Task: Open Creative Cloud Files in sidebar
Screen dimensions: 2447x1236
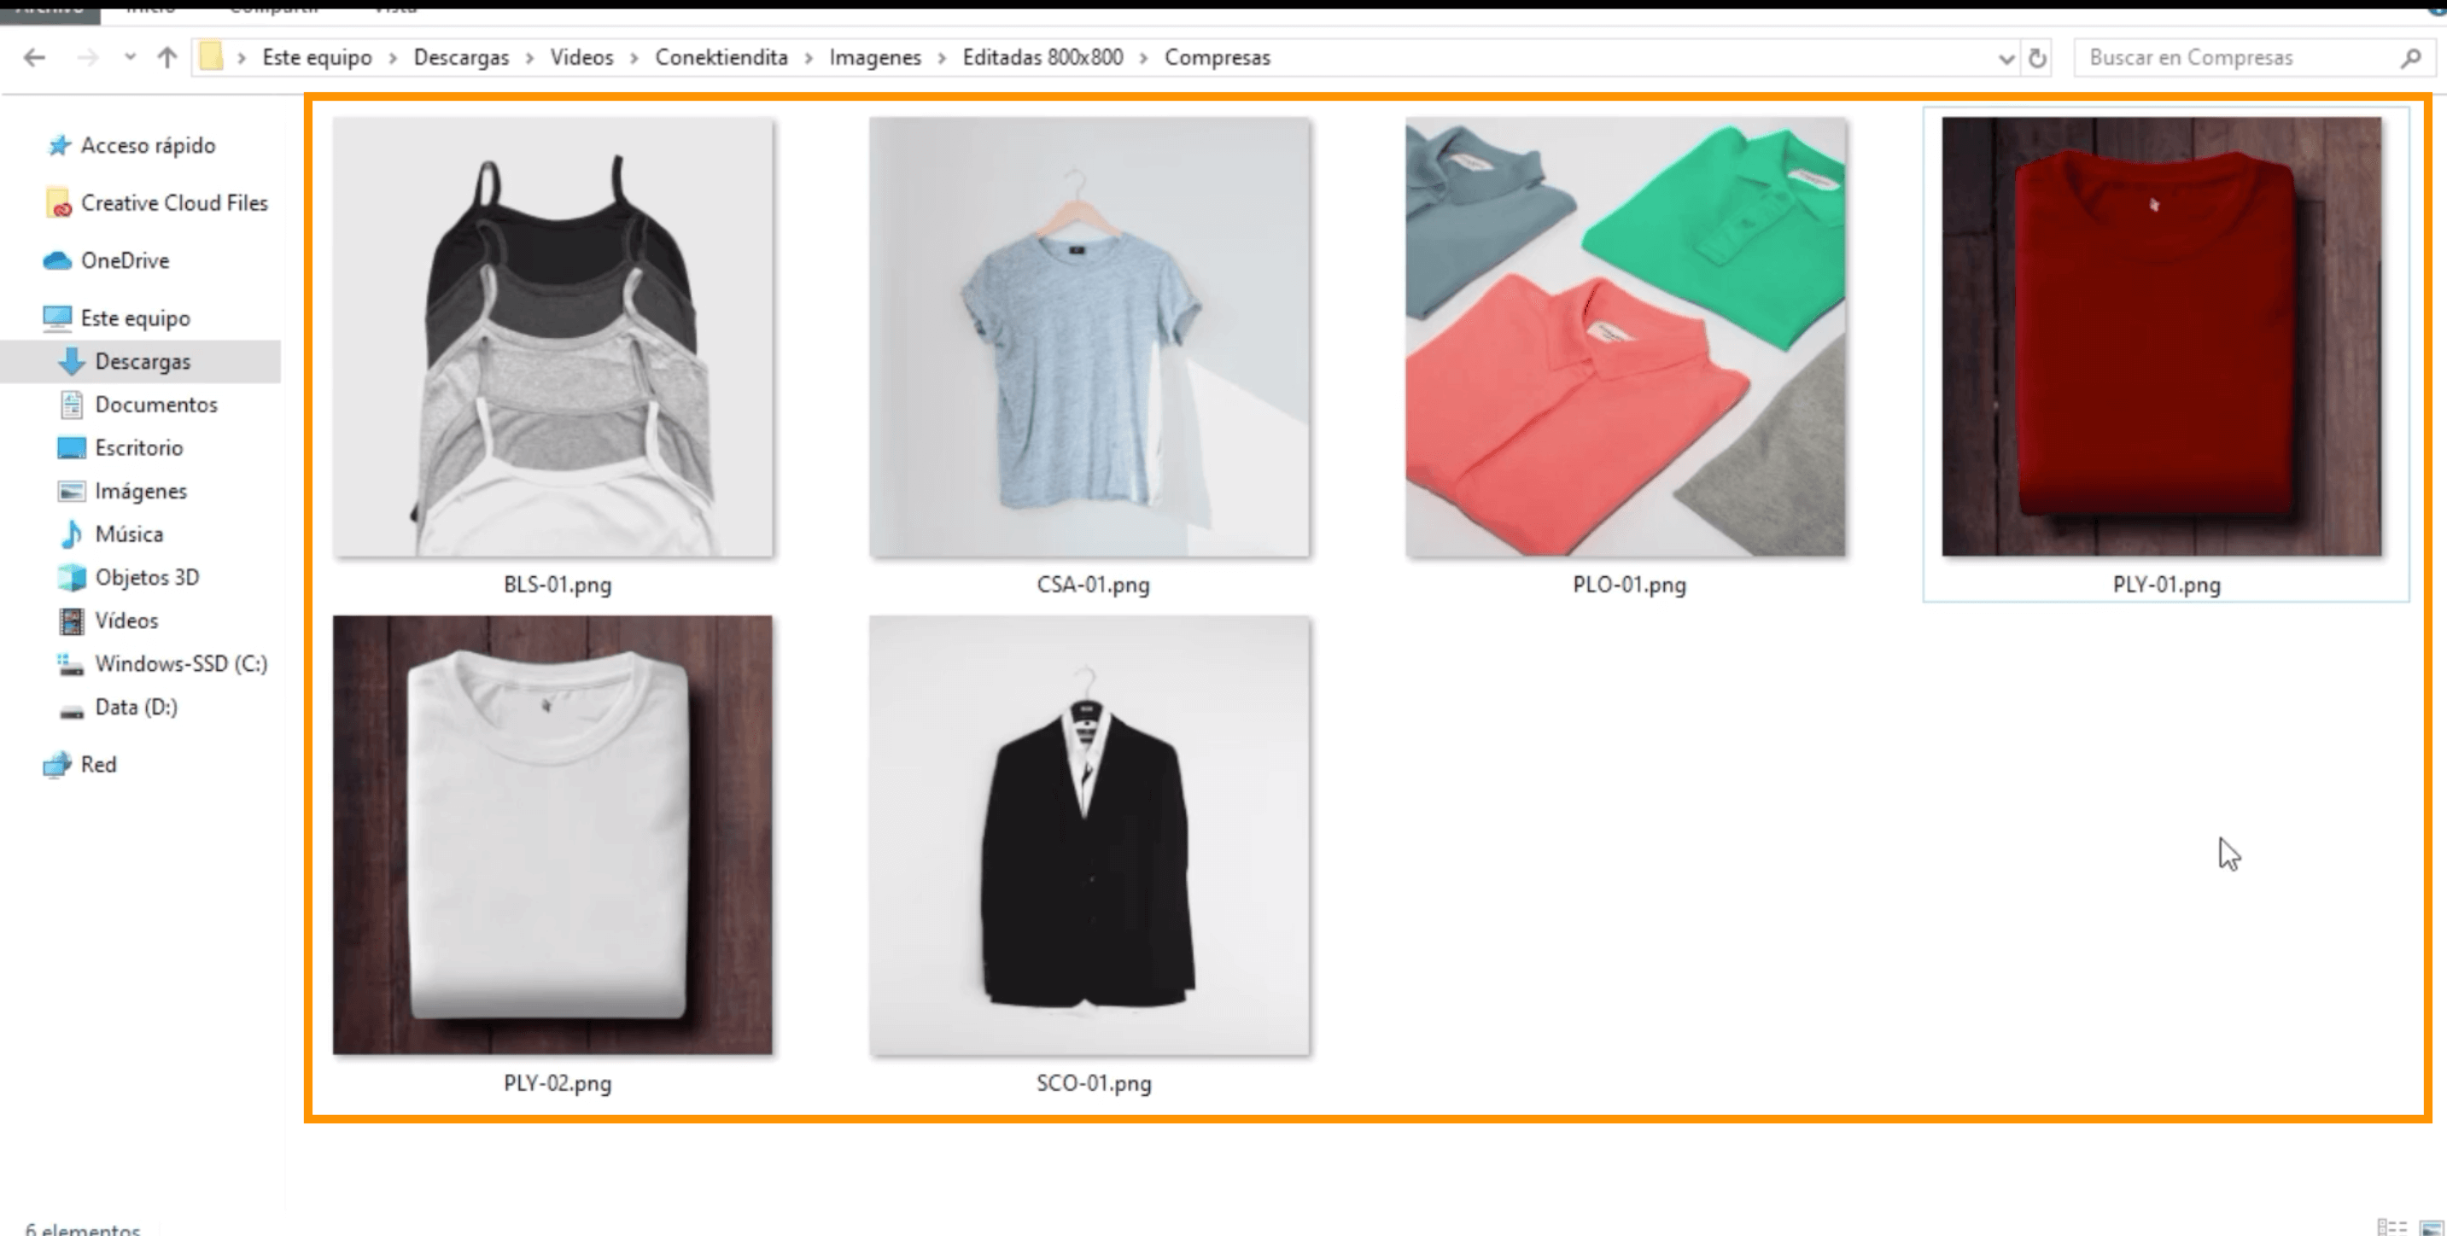Action: 174,202
